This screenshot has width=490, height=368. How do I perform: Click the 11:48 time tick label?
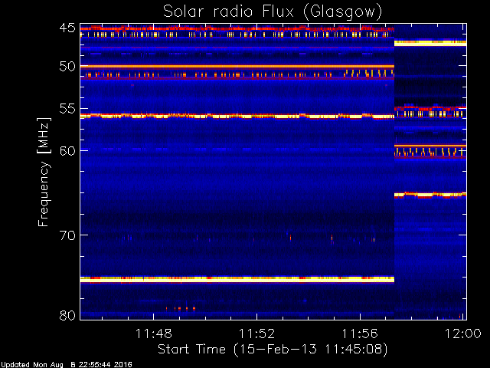[153, 333]
